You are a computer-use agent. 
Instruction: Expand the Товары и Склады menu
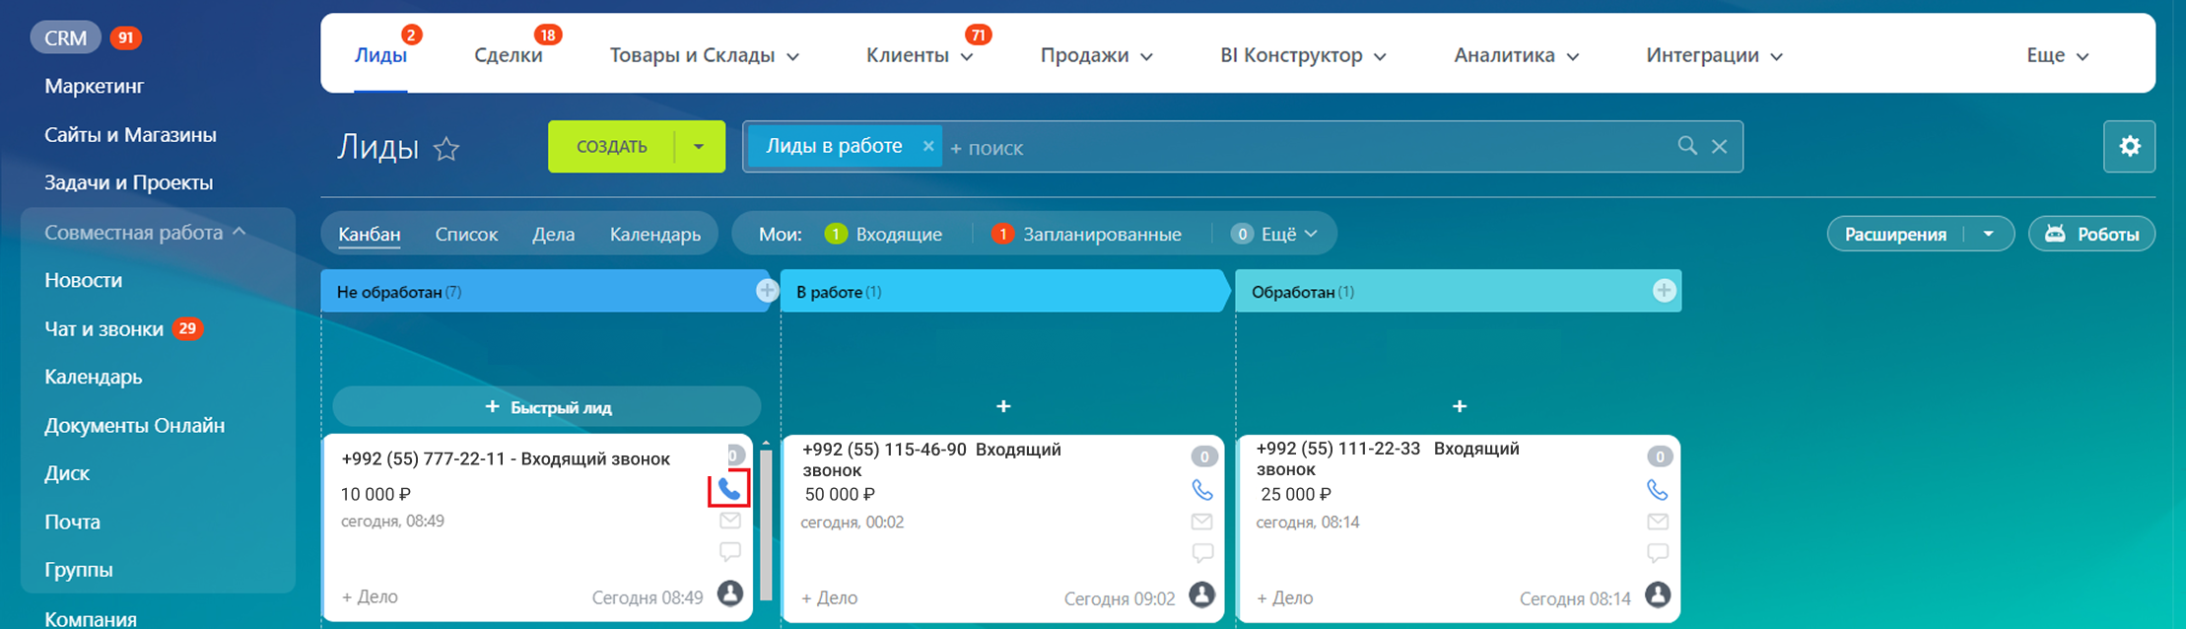[704, 55]
